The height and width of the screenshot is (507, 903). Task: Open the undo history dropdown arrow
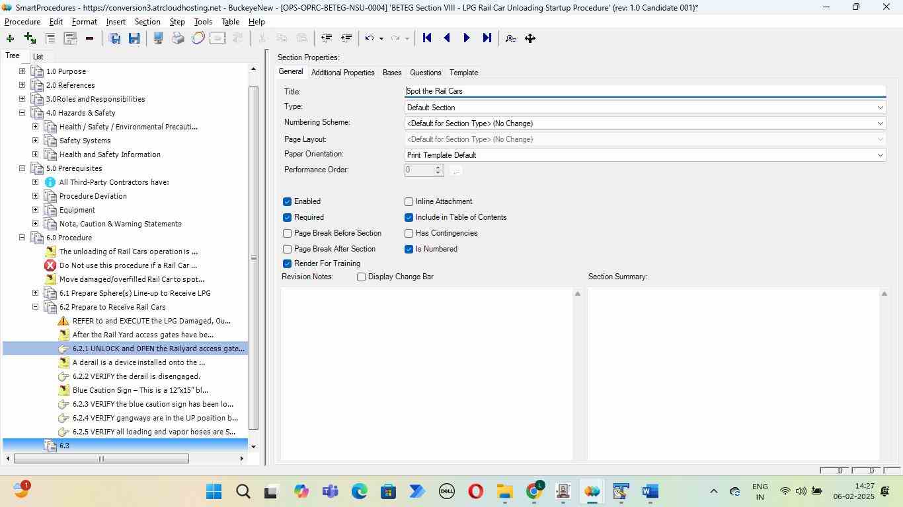381,38
